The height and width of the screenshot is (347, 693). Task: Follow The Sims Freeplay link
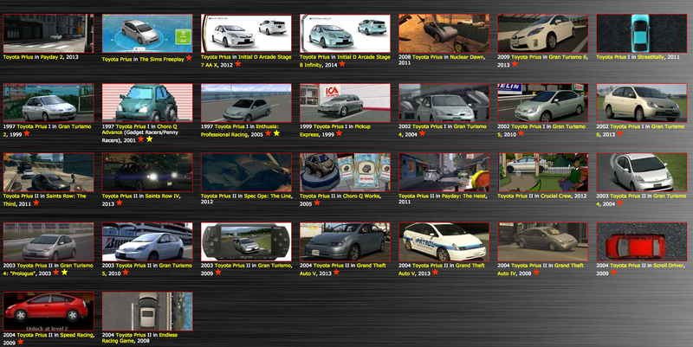(162, 59)
